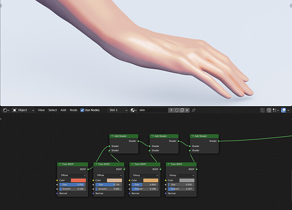Image resolution: width=292 pixels, height=210 pixels.
Task: Toggle the node editor overlays icon
Action: pyautogui.click(x=284, y=110)
